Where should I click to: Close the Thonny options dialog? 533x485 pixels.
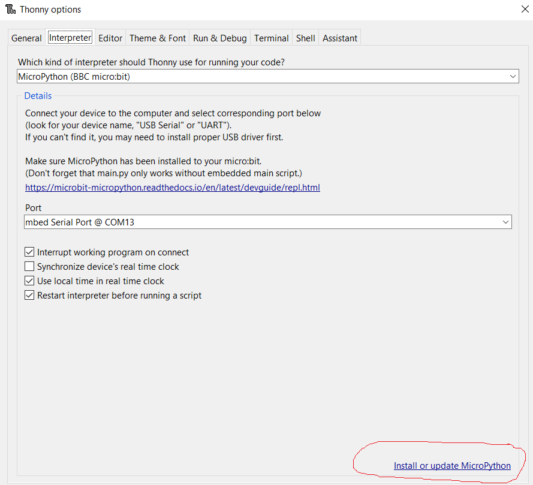click(x=525, y=9)
